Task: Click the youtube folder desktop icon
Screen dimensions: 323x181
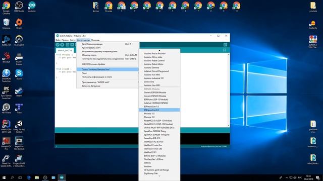Action: tap(313, 7)
